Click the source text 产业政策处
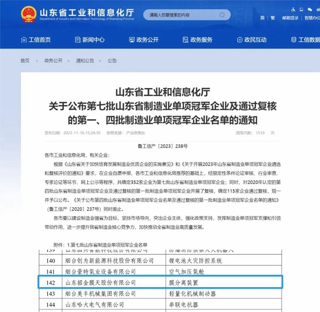 coord(136,133)
